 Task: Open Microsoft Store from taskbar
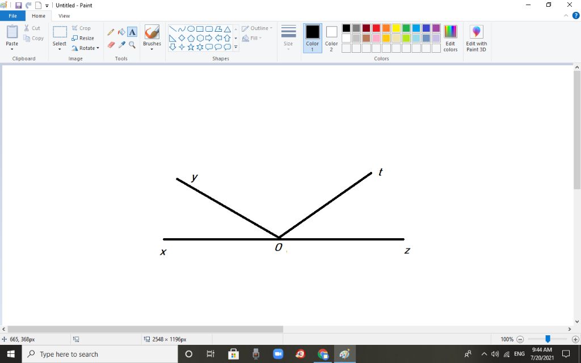point(233,354)
